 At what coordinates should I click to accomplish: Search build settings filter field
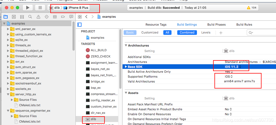(262, 33)
